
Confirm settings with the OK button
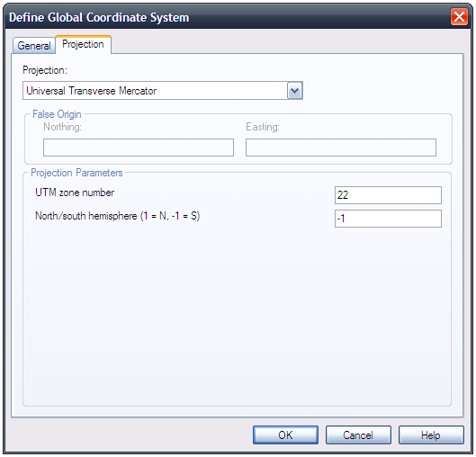[x=285, y=435]
